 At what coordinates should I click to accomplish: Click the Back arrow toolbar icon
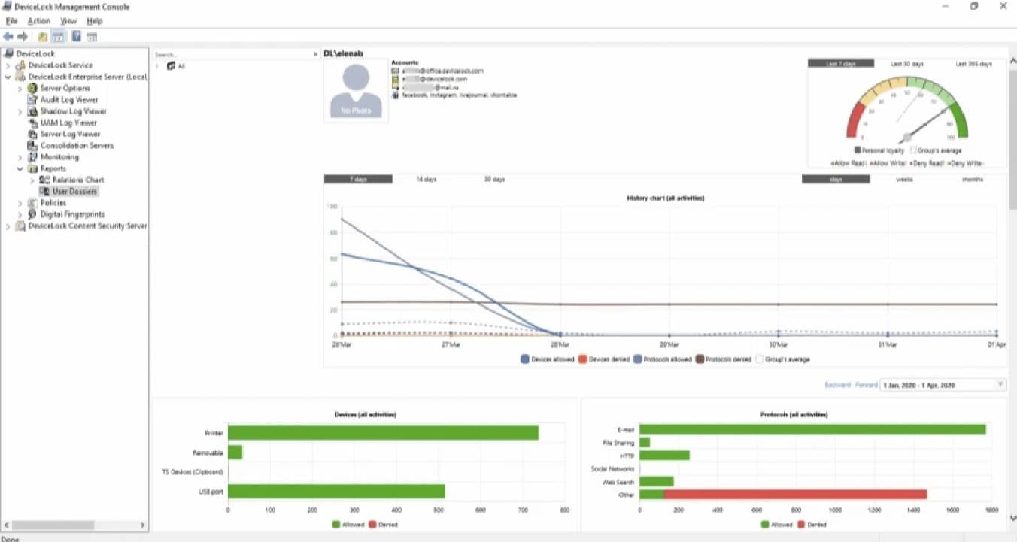(8, 36)
